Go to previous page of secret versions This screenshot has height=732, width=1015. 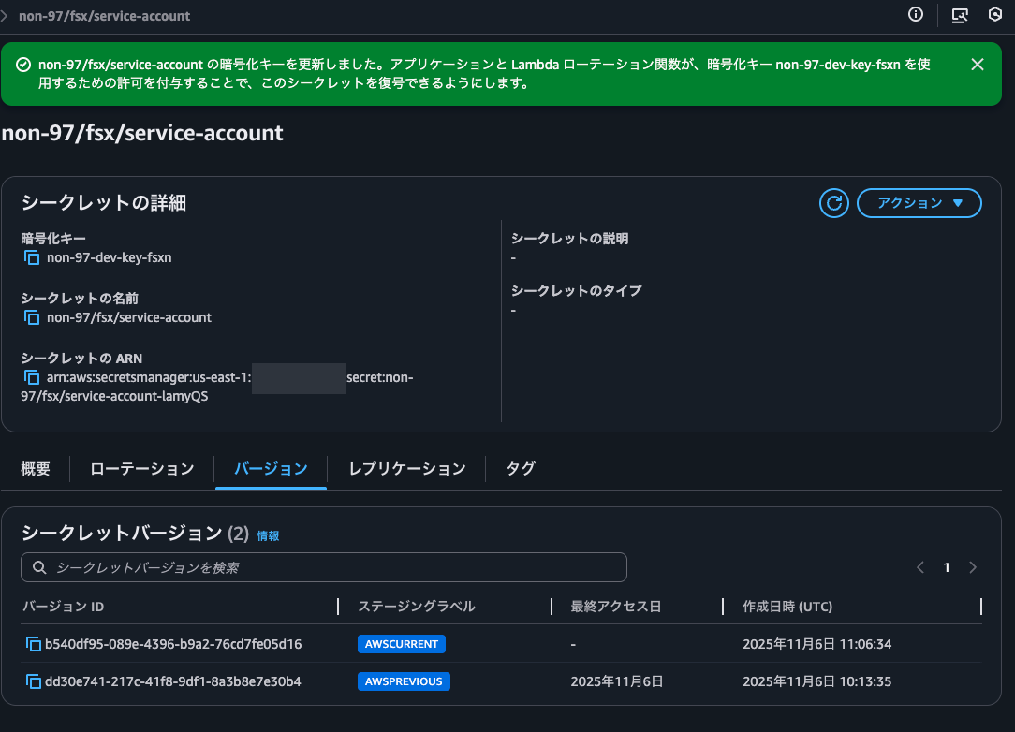click(x=920, y=567)
